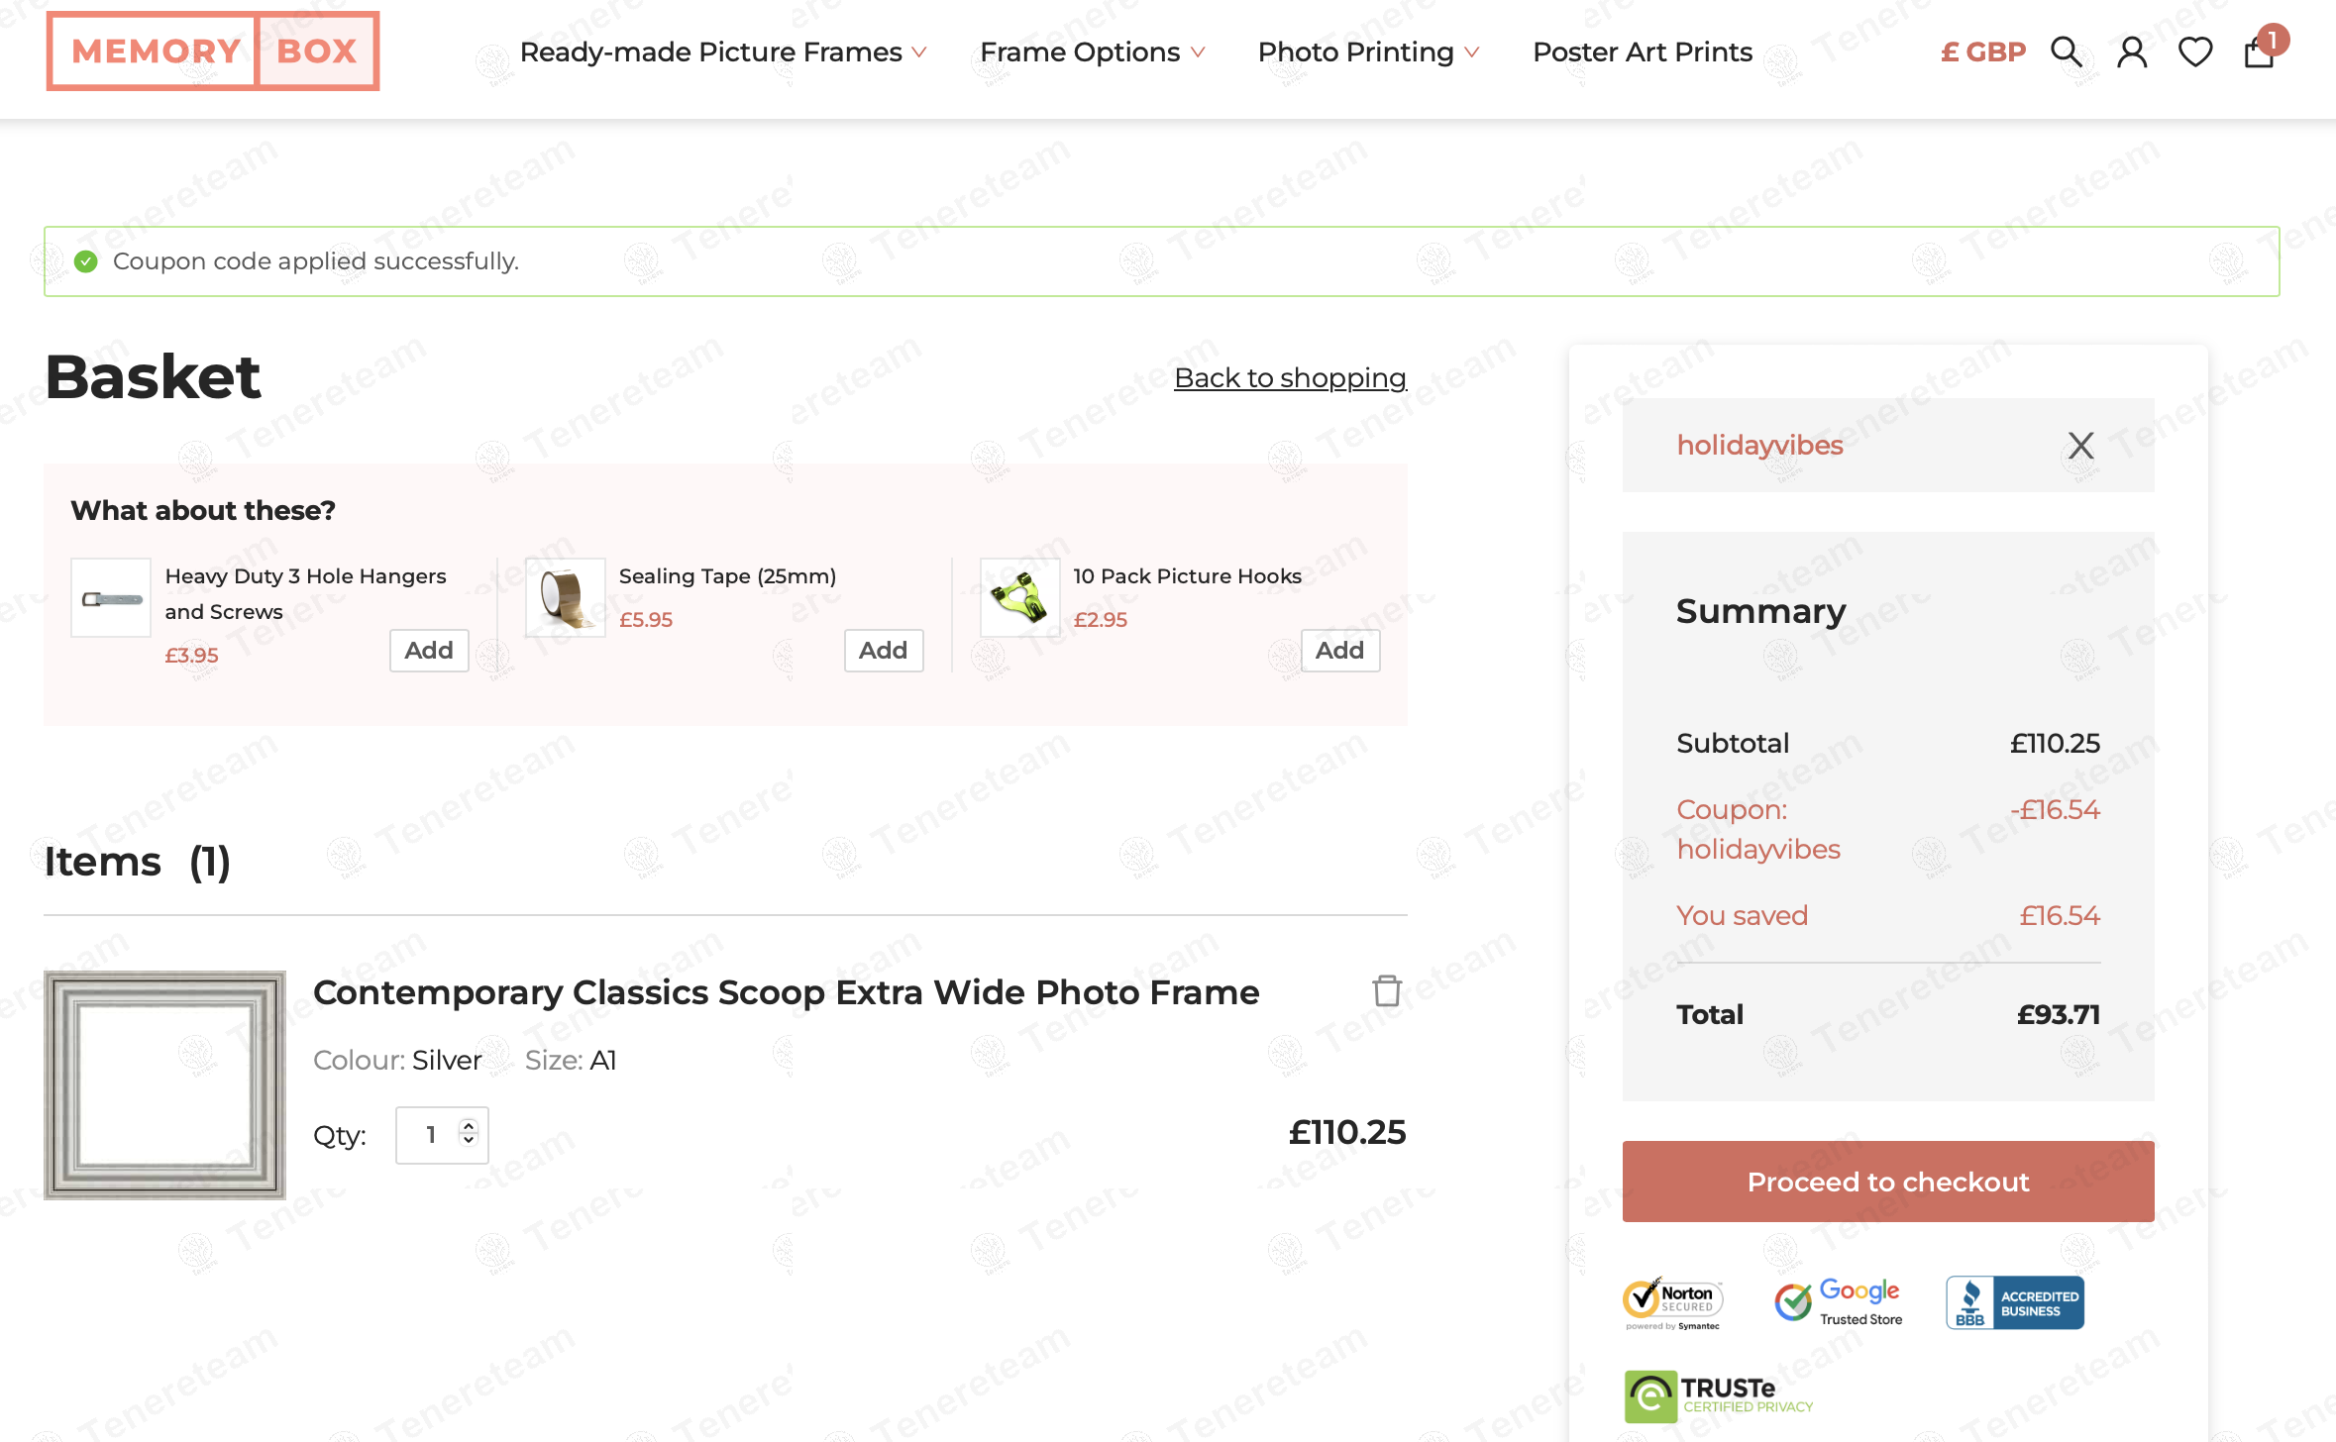Screen dimensions: 2336x1442
Task: Click the BBB Accredited Business badge
Action: [2015, 1302]
